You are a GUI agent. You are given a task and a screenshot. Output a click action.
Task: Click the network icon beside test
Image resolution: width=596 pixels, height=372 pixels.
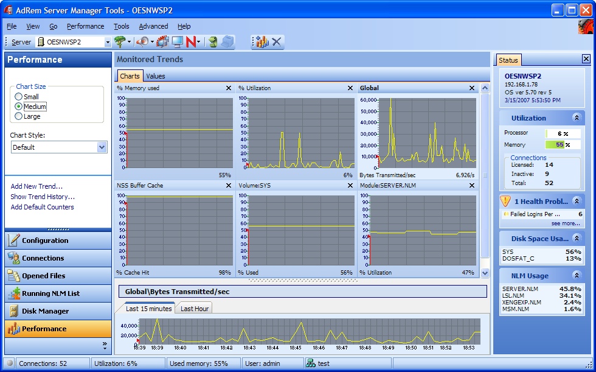pos(311,363)
